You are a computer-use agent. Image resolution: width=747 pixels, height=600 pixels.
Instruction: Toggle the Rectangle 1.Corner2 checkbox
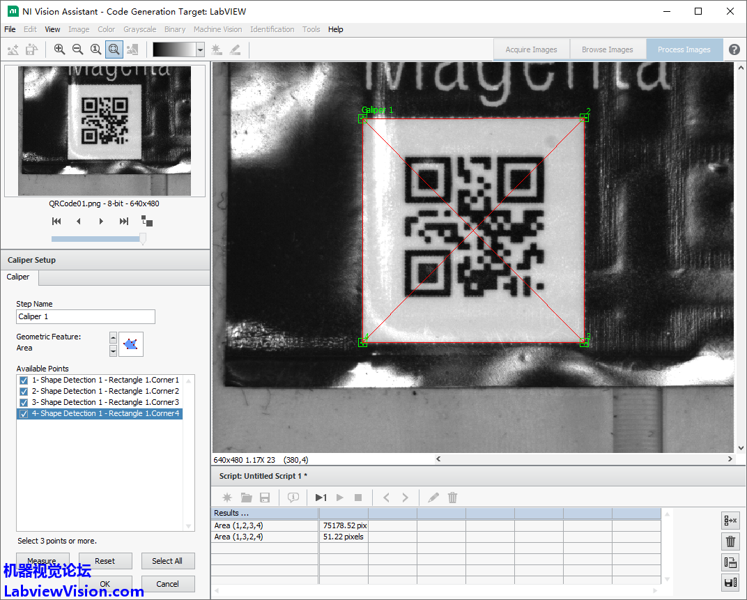pyautogui.click(x=24, y=392)
